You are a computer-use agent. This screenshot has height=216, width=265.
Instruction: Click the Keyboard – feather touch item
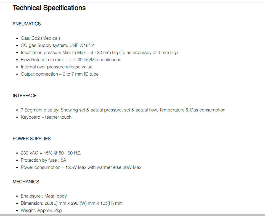[x=46, y=117]
